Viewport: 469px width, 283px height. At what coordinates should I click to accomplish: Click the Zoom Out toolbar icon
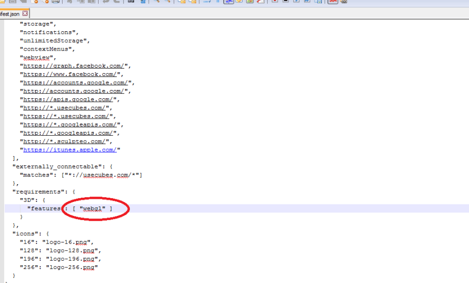(167, 2)
